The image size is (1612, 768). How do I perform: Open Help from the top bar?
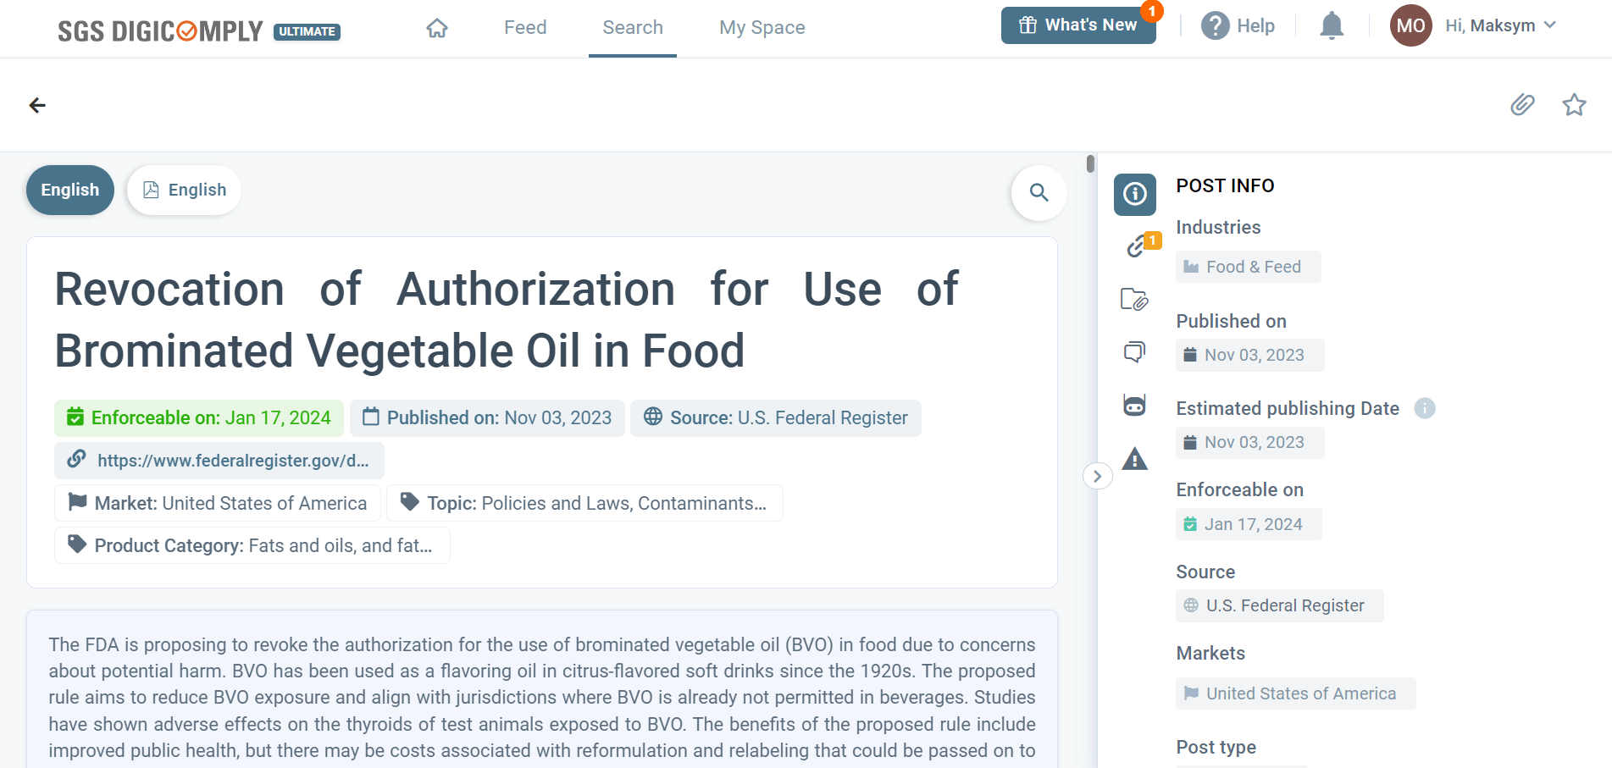point(1238,25)
